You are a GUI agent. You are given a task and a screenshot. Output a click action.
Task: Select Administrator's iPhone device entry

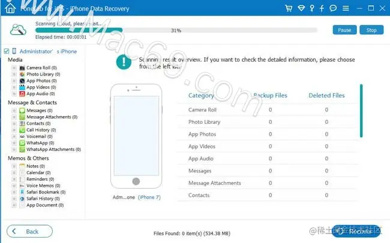click(48, 51)
